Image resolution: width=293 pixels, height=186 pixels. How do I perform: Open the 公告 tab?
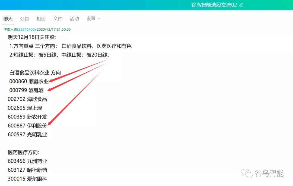(x=24, y=19)
